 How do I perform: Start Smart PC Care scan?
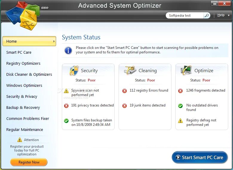pyautogui.click(x=200, y=157)
